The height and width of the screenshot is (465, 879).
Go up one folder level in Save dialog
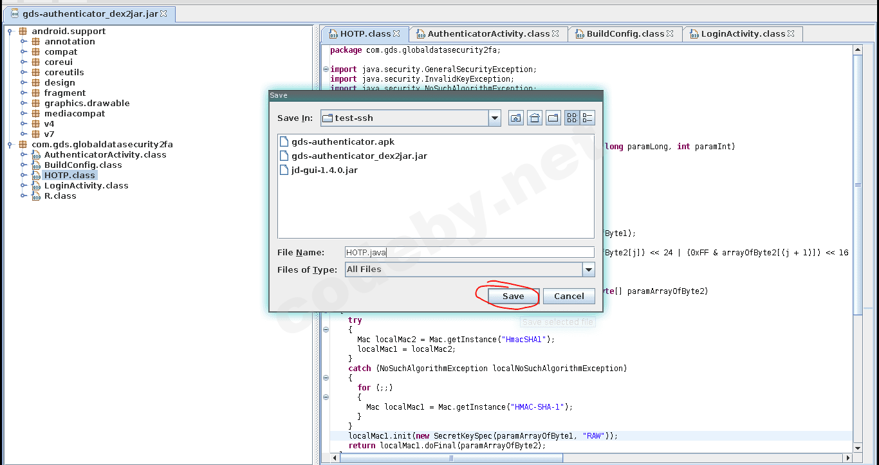coord(516,118)
